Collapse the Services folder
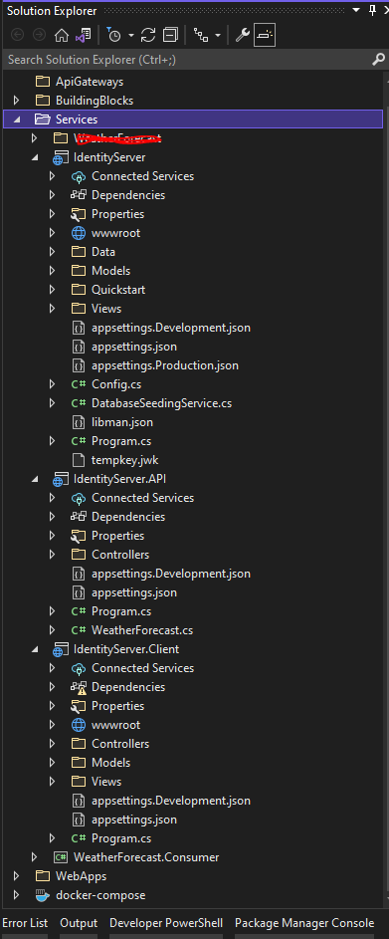 pyautogui.click(x=16, y=119)
